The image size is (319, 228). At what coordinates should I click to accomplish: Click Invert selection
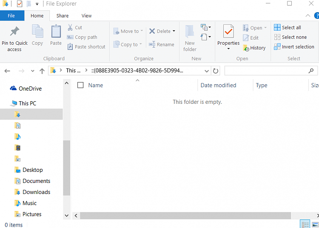tap(294, 47)
